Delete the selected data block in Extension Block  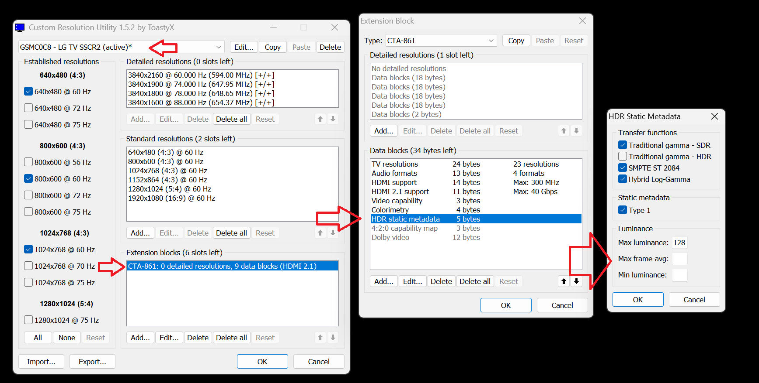point(441,281)
